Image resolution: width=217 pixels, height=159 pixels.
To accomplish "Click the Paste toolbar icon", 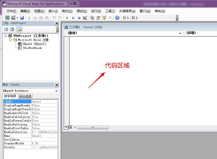I will [x=41, y=18].
